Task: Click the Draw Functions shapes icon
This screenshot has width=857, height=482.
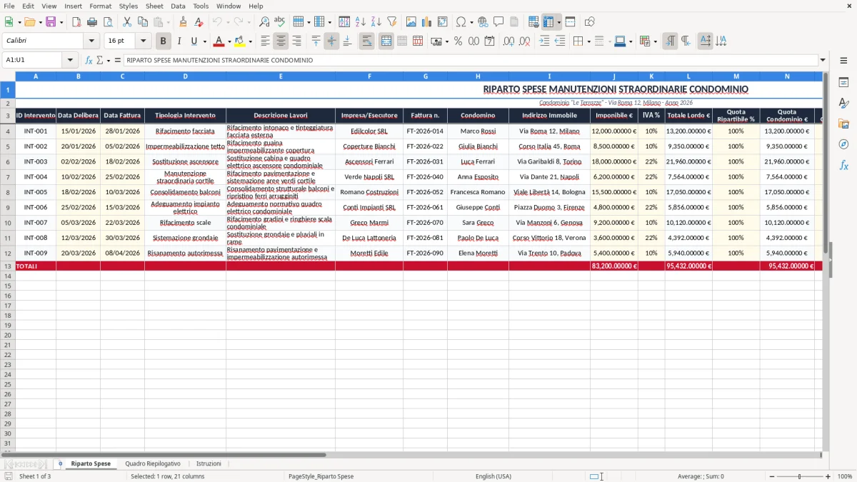Action: pos(590,22)
